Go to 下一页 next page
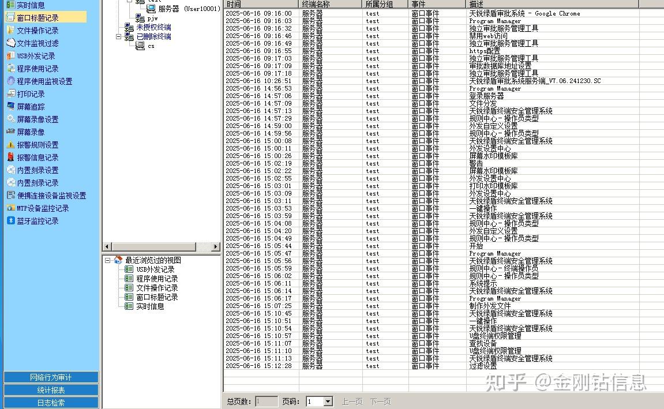664x409 pixels. tap(380, 402)
